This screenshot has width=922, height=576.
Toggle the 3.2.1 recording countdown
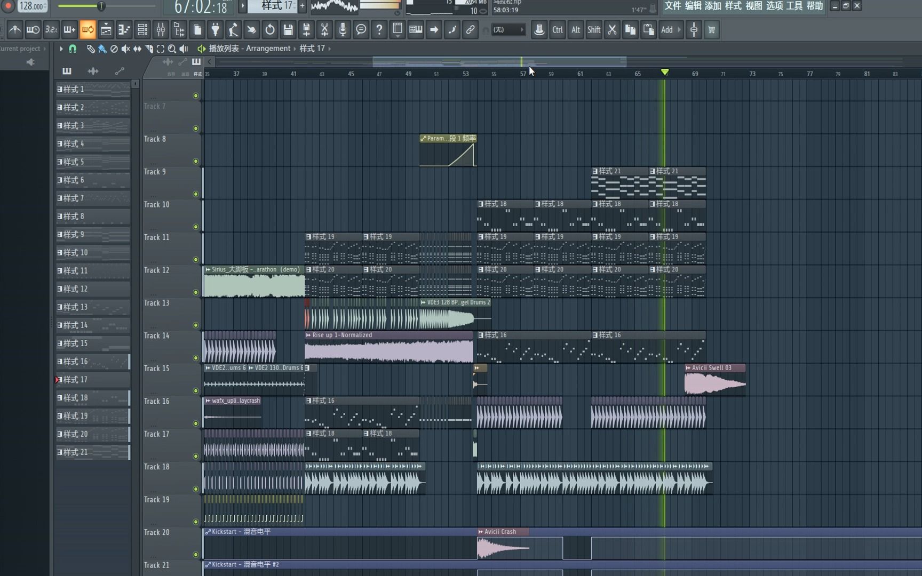51,30
